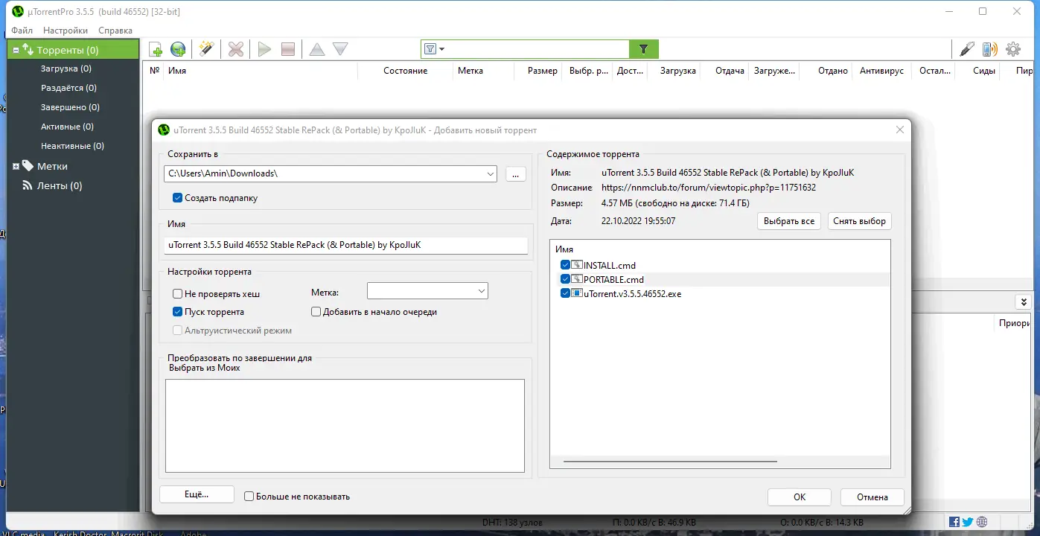The height and width of the screenshot is (536, 1040).
Task: Click the Move Down Queue triangle icon
Action: [340, 50]
